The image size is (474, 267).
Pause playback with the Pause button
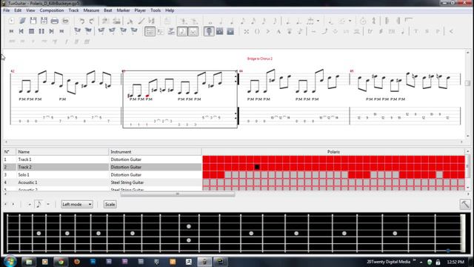click(x=41, y=31)
